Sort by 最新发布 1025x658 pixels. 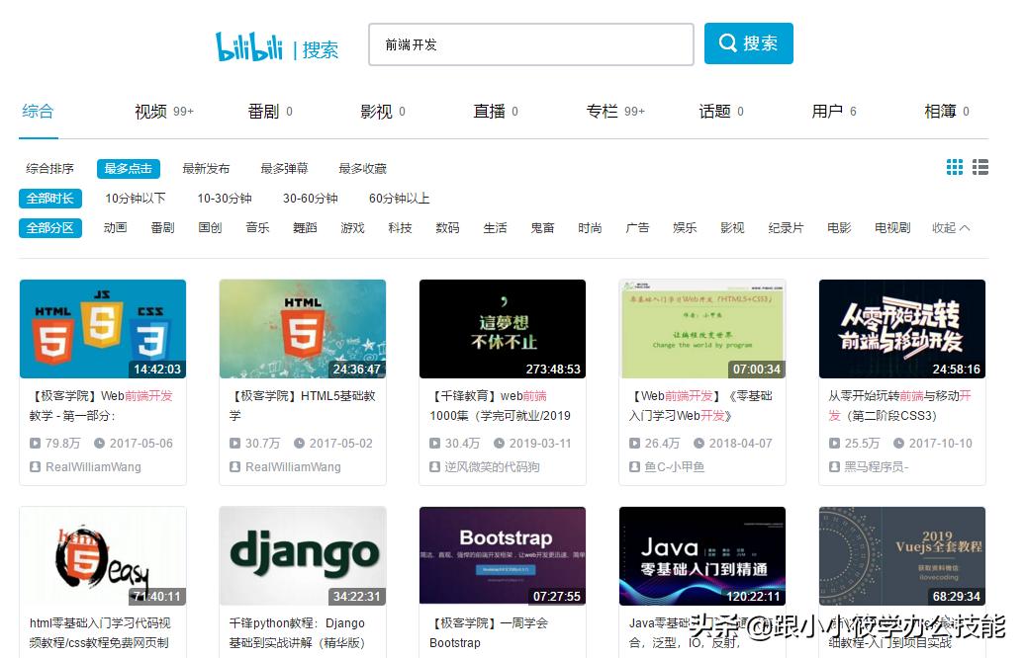(206, 168)
